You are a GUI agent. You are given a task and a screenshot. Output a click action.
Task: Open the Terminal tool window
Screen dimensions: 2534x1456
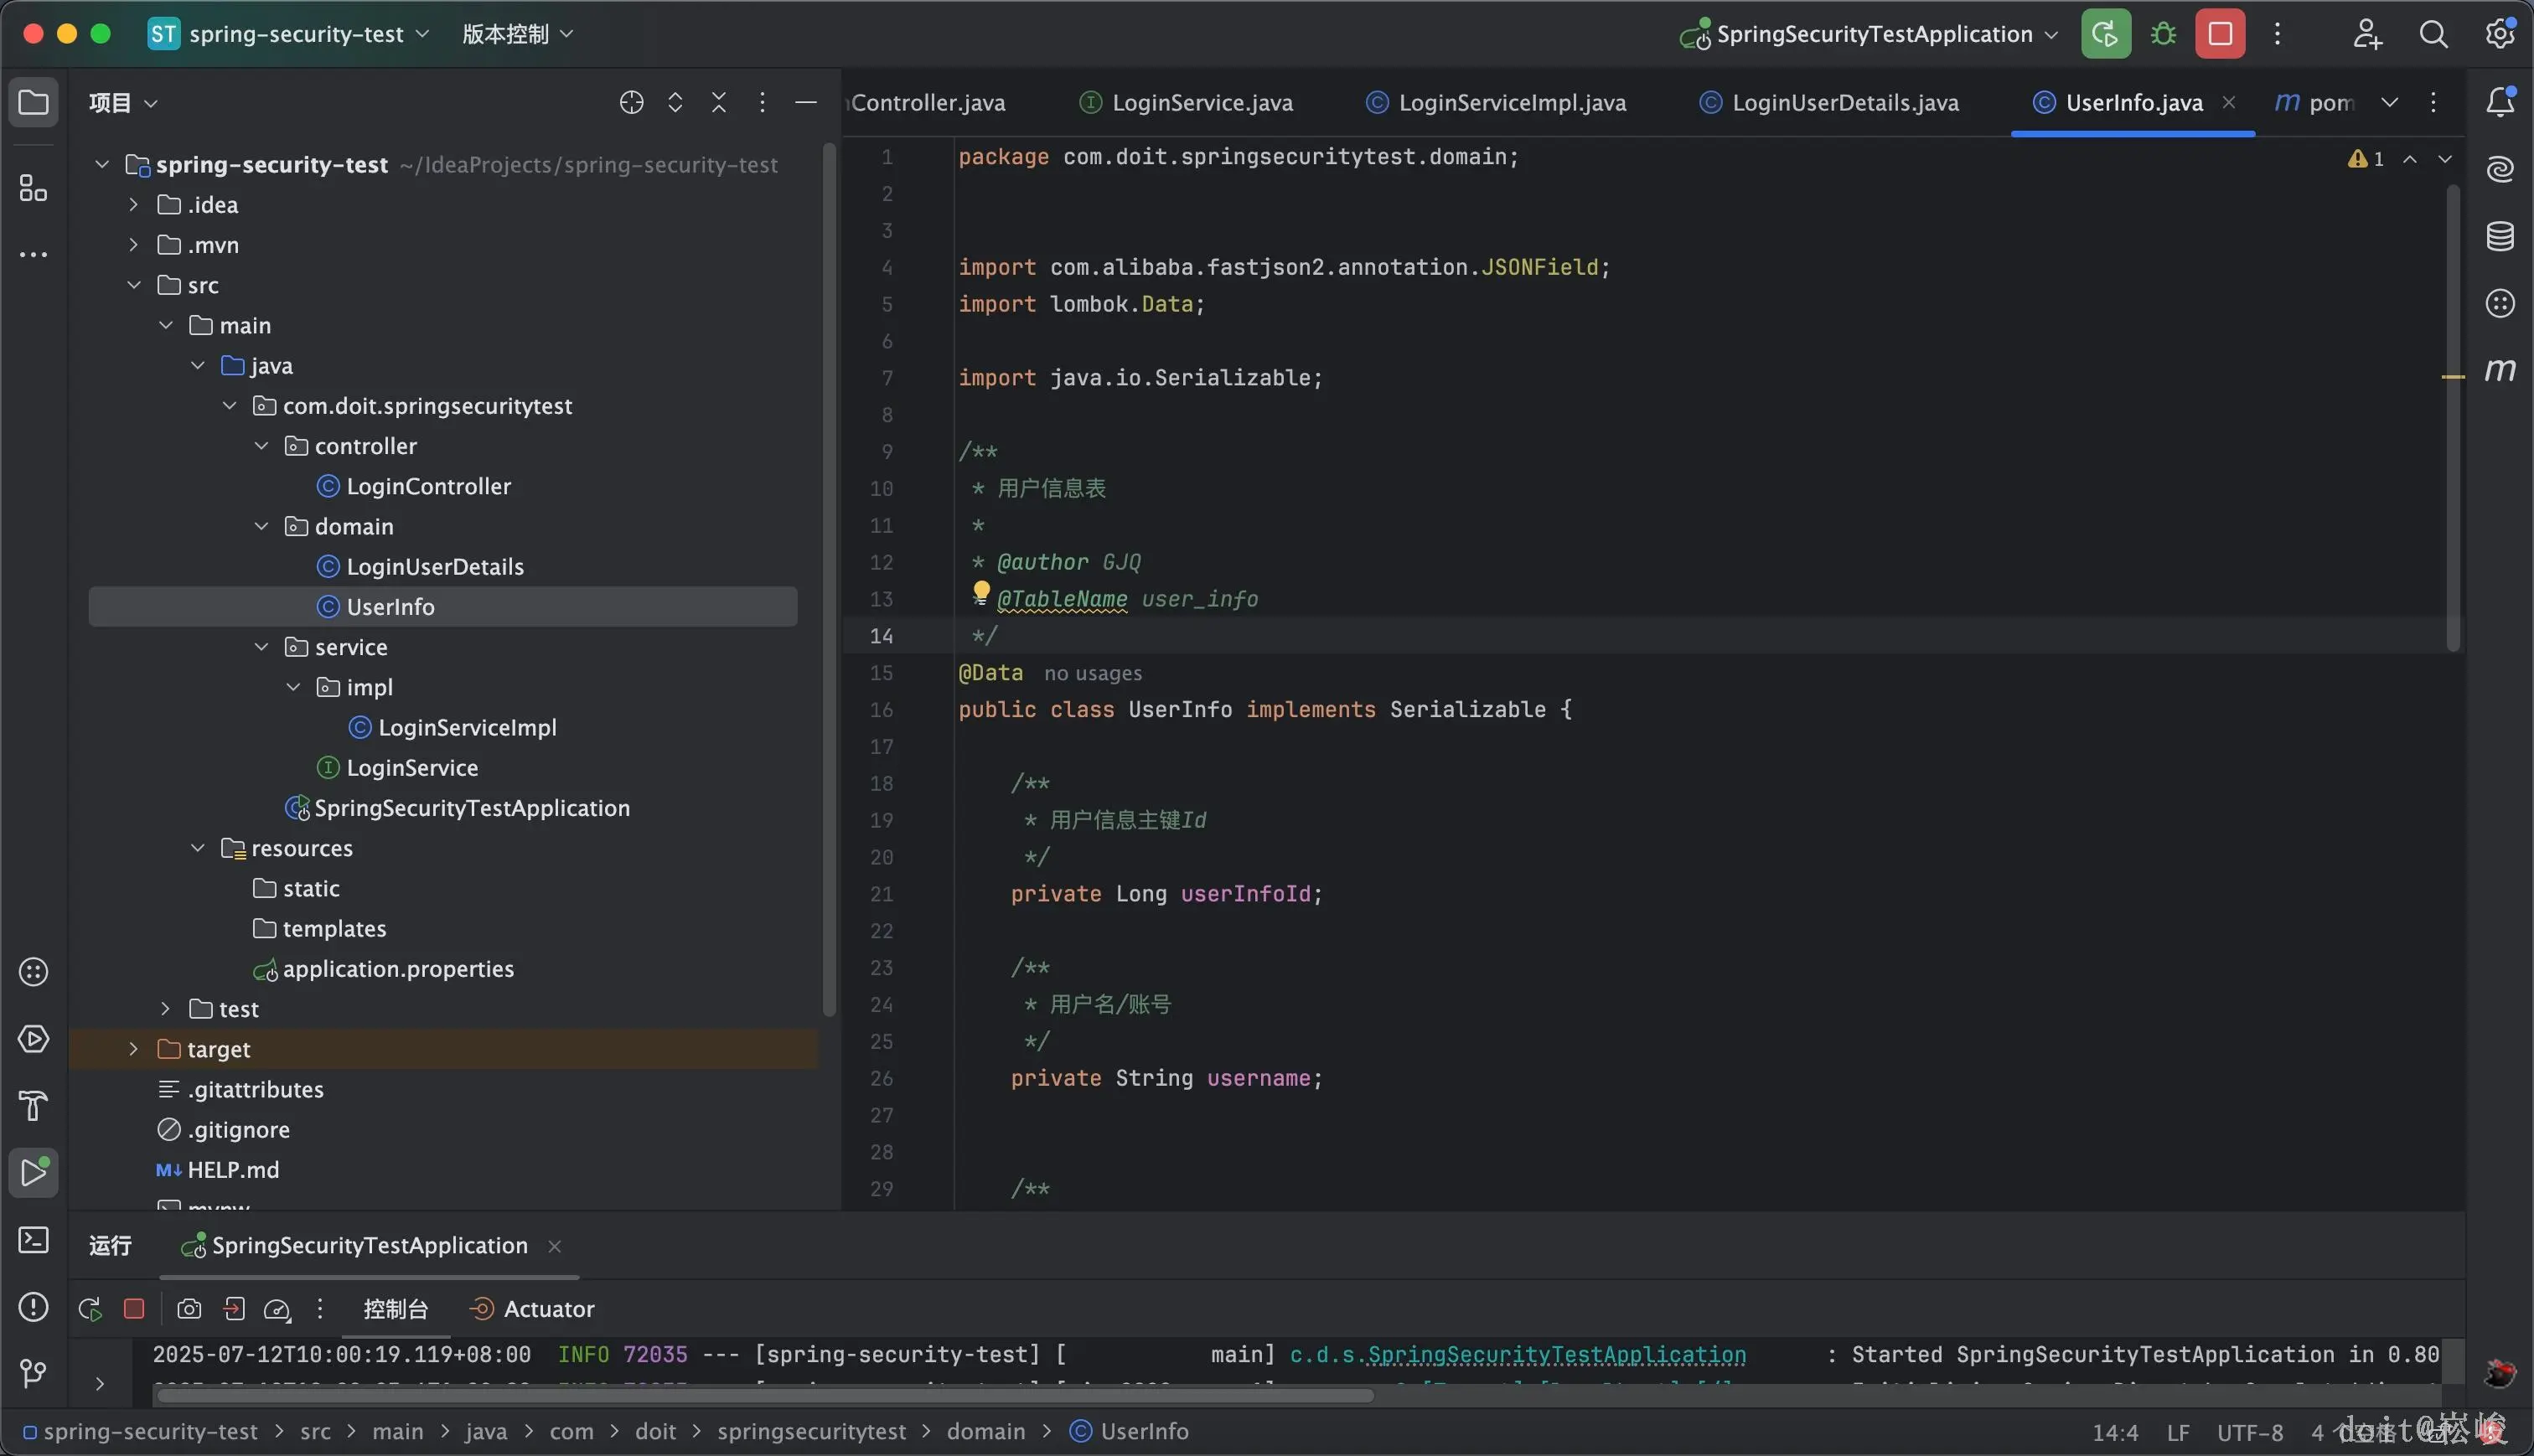(x=33, y=1240)
